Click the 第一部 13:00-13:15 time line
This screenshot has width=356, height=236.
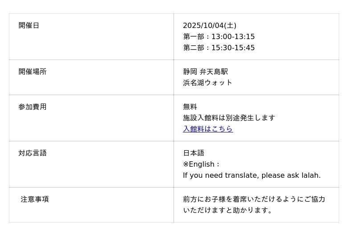(x=219, y=37)
